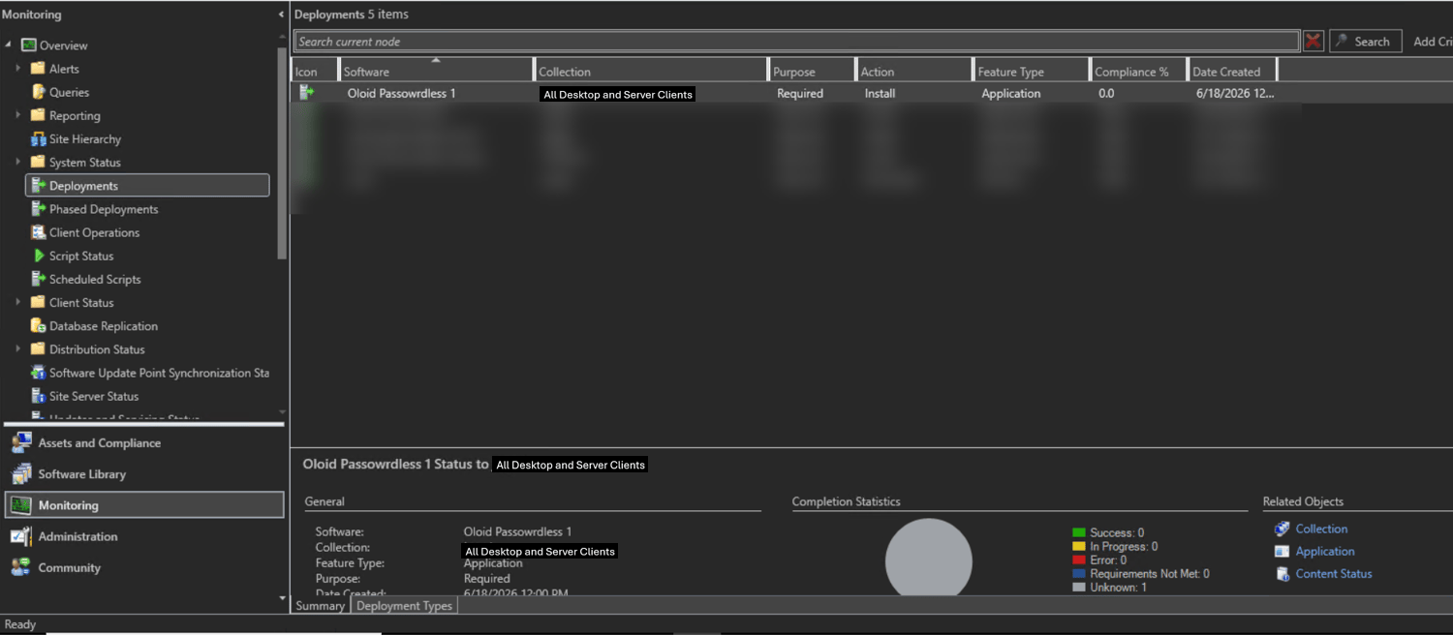
Task: Expand the System Status tree node
Action: click(x=17, y=163)
